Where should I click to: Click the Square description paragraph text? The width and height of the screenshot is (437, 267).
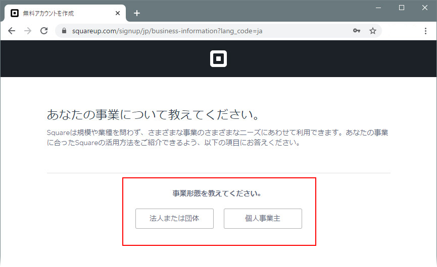217,138
